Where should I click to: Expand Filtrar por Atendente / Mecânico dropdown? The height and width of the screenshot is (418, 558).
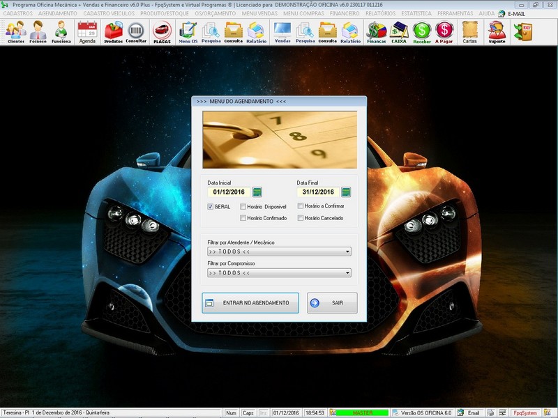(x=347, y=251)
